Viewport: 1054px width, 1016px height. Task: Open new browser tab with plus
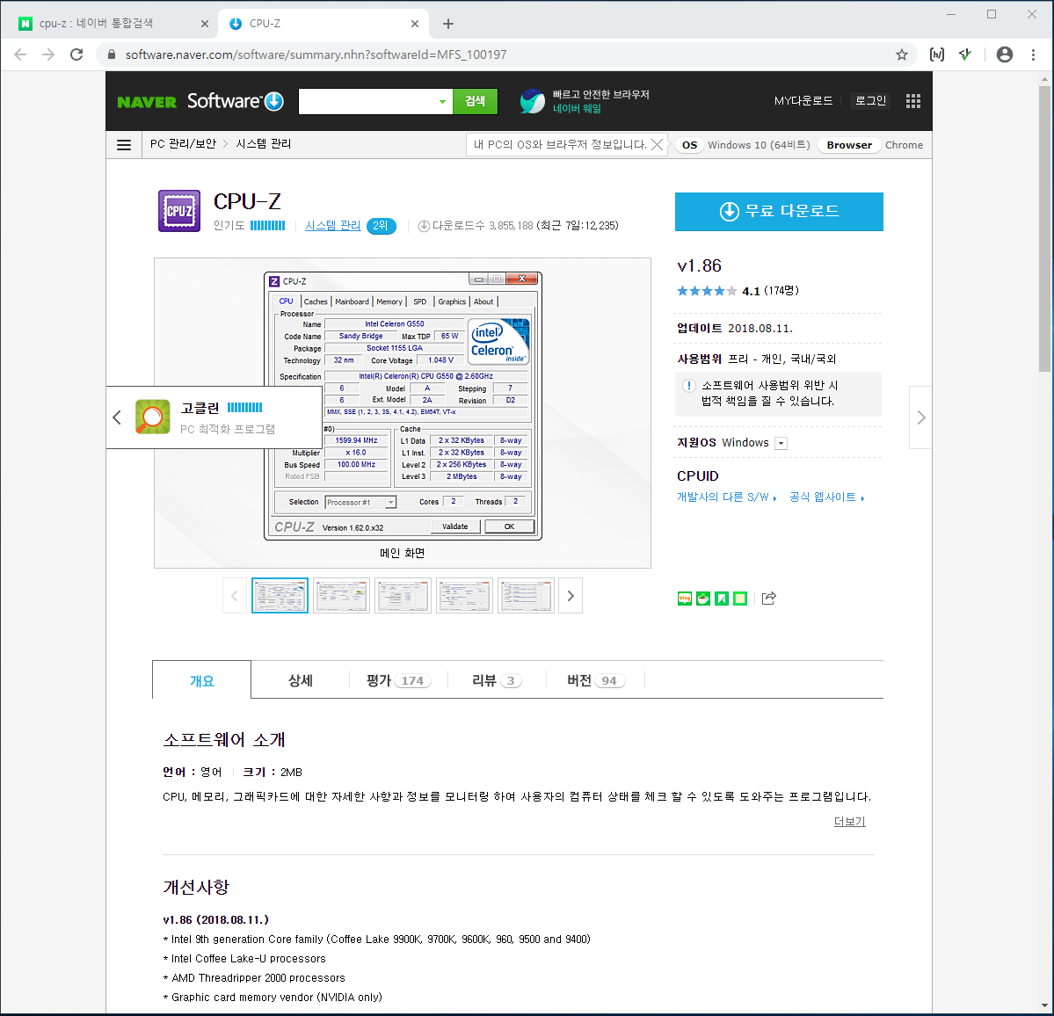coord(448,24)
